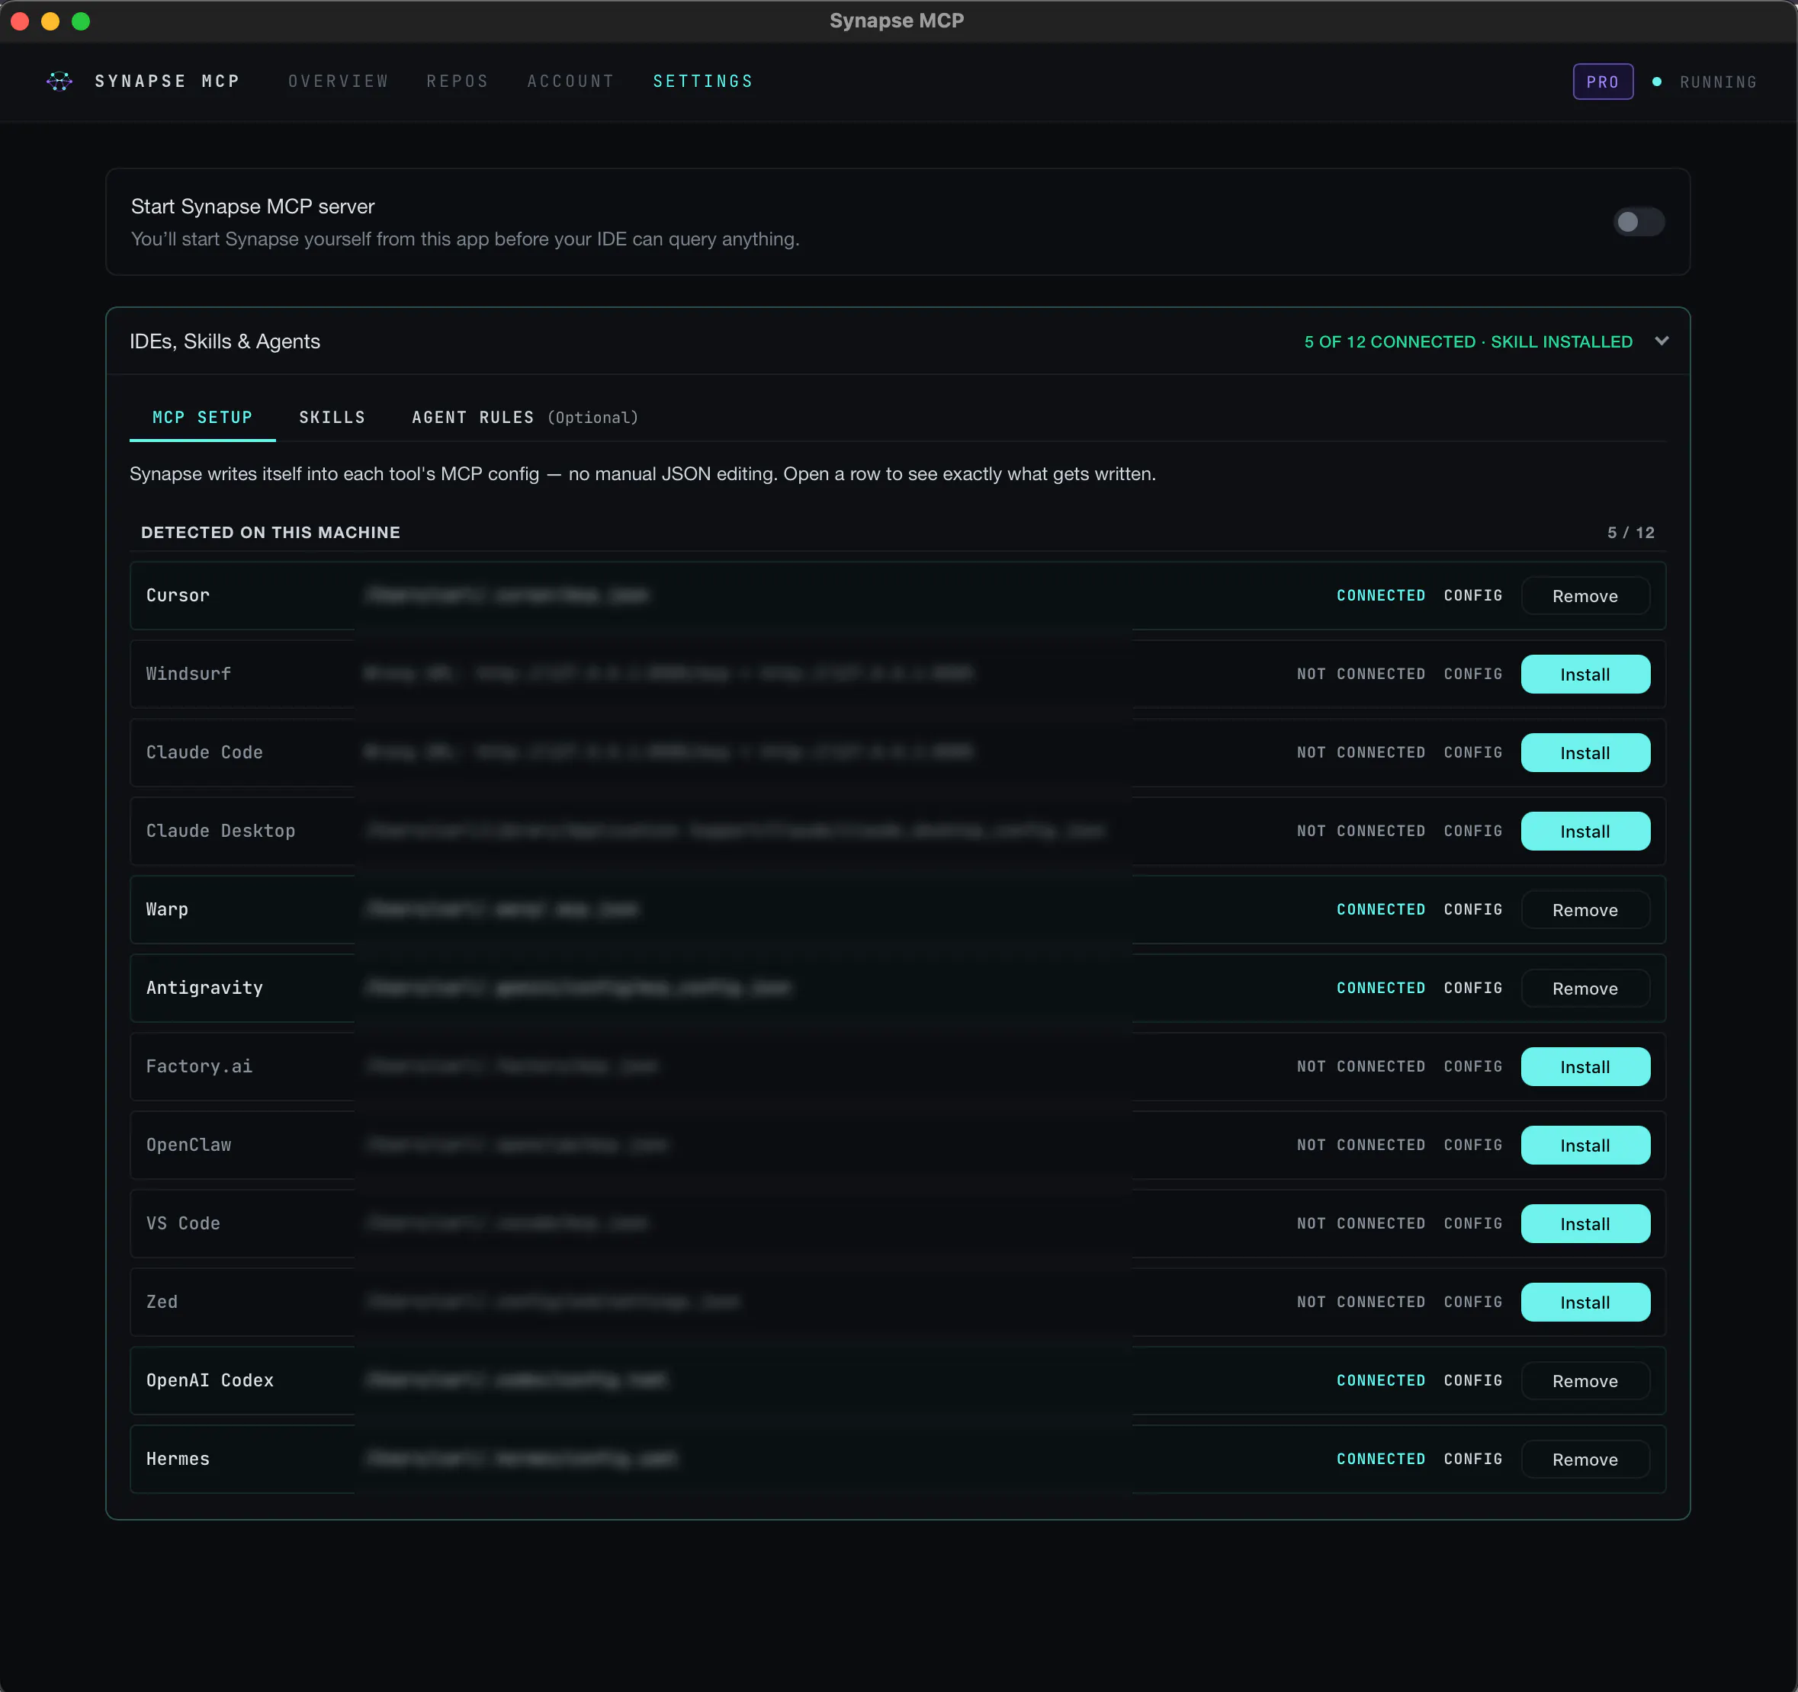Open CONFIG for the OpenAI Codex row

[x=1472, y=1381]
